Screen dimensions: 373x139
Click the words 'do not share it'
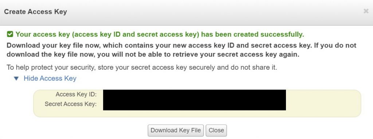pyautogui.click(x=254, y=68)
